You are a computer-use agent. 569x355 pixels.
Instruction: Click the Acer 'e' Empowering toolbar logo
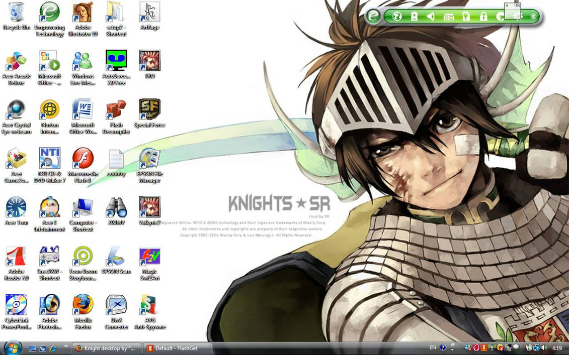[x=373, y=16]
